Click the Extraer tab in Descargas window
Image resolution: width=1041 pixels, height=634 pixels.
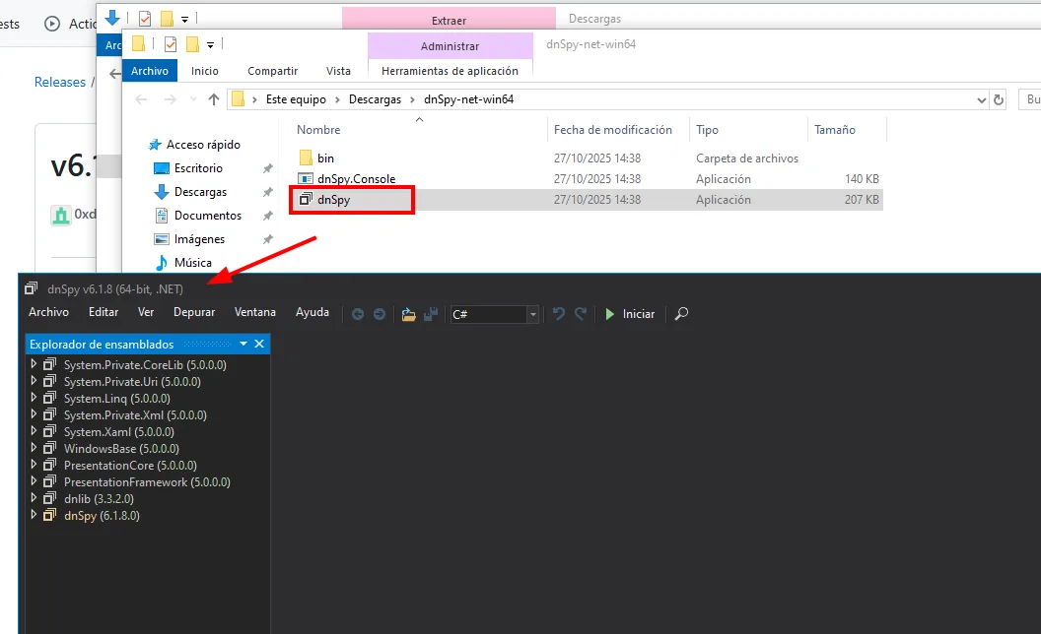(x=449, y=20)
